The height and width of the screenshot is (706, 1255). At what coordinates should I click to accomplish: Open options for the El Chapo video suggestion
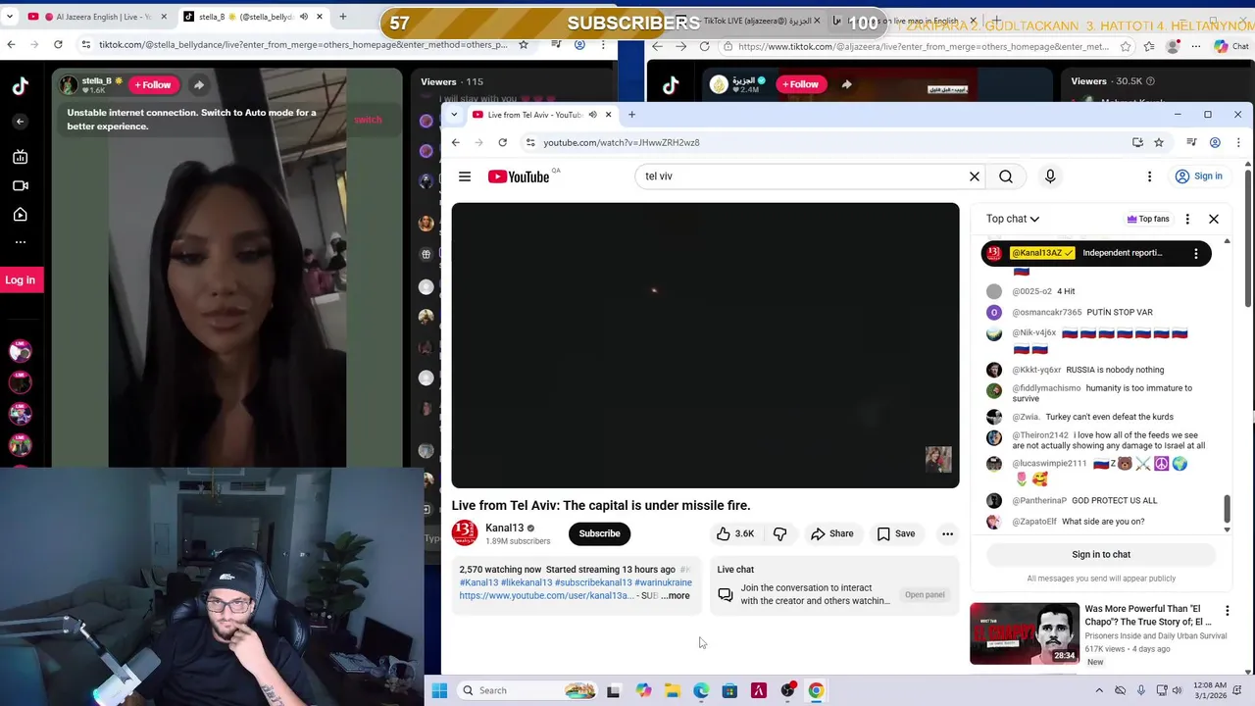coord(1227,611)
